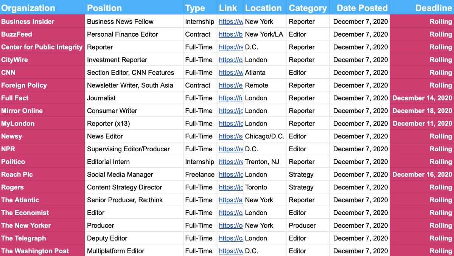This screenshot has width=454, height=256.
Task: Click the Date Posted column header
Action: (x=362, y=8)
